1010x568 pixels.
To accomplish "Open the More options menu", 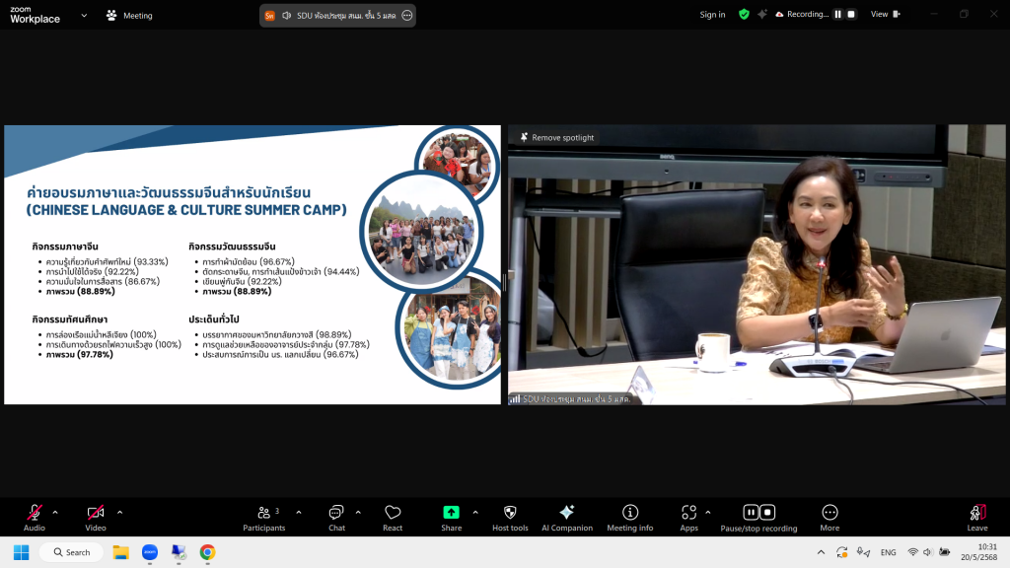I will point(830,513).
